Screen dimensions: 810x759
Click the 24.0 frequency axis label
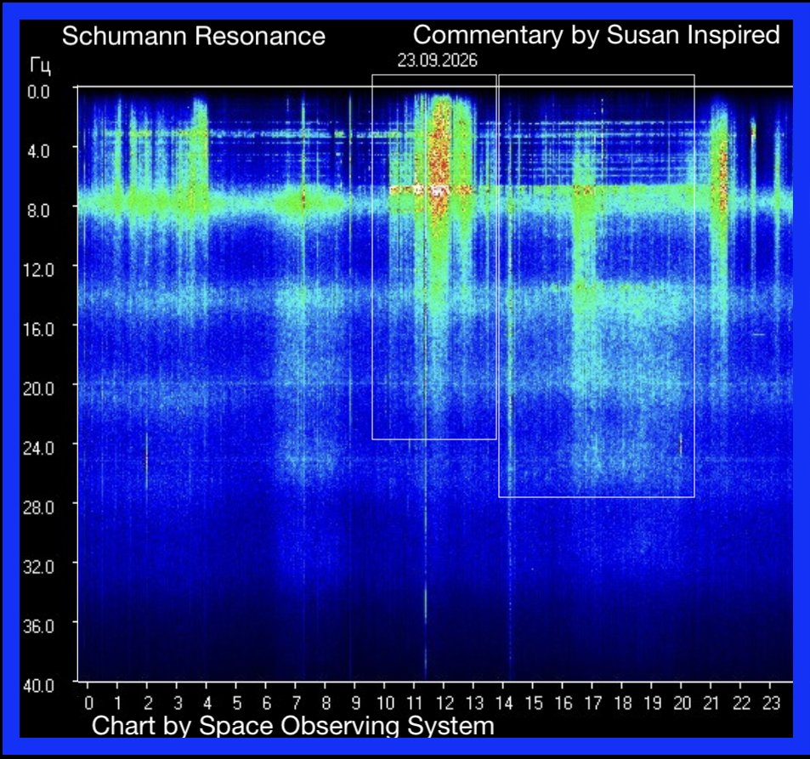tap(38, 449)
